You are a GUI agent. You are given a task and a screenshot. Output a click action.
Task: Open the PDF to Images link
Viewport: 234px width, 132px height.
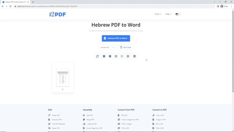(127, 124)
